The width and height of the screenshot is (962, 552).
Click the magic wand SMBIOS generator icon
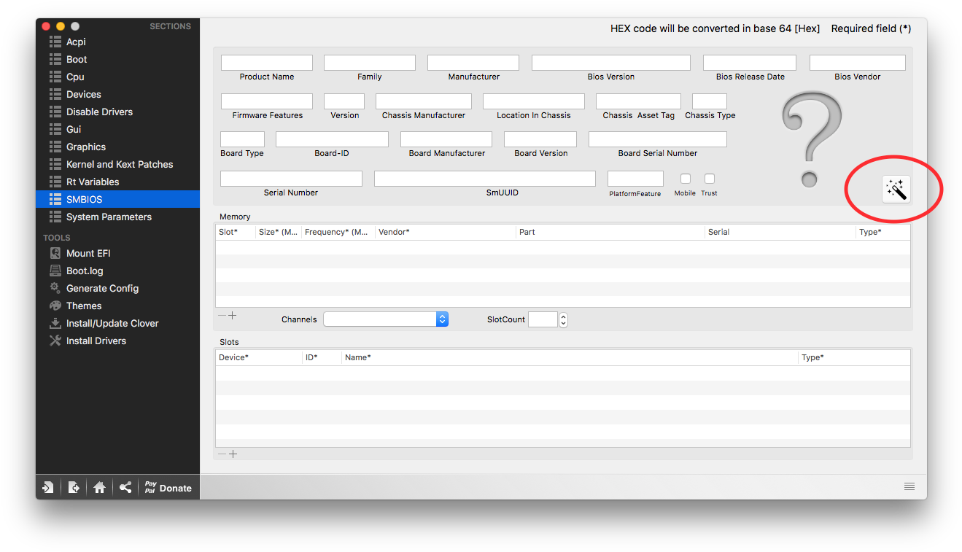[896, 188]
